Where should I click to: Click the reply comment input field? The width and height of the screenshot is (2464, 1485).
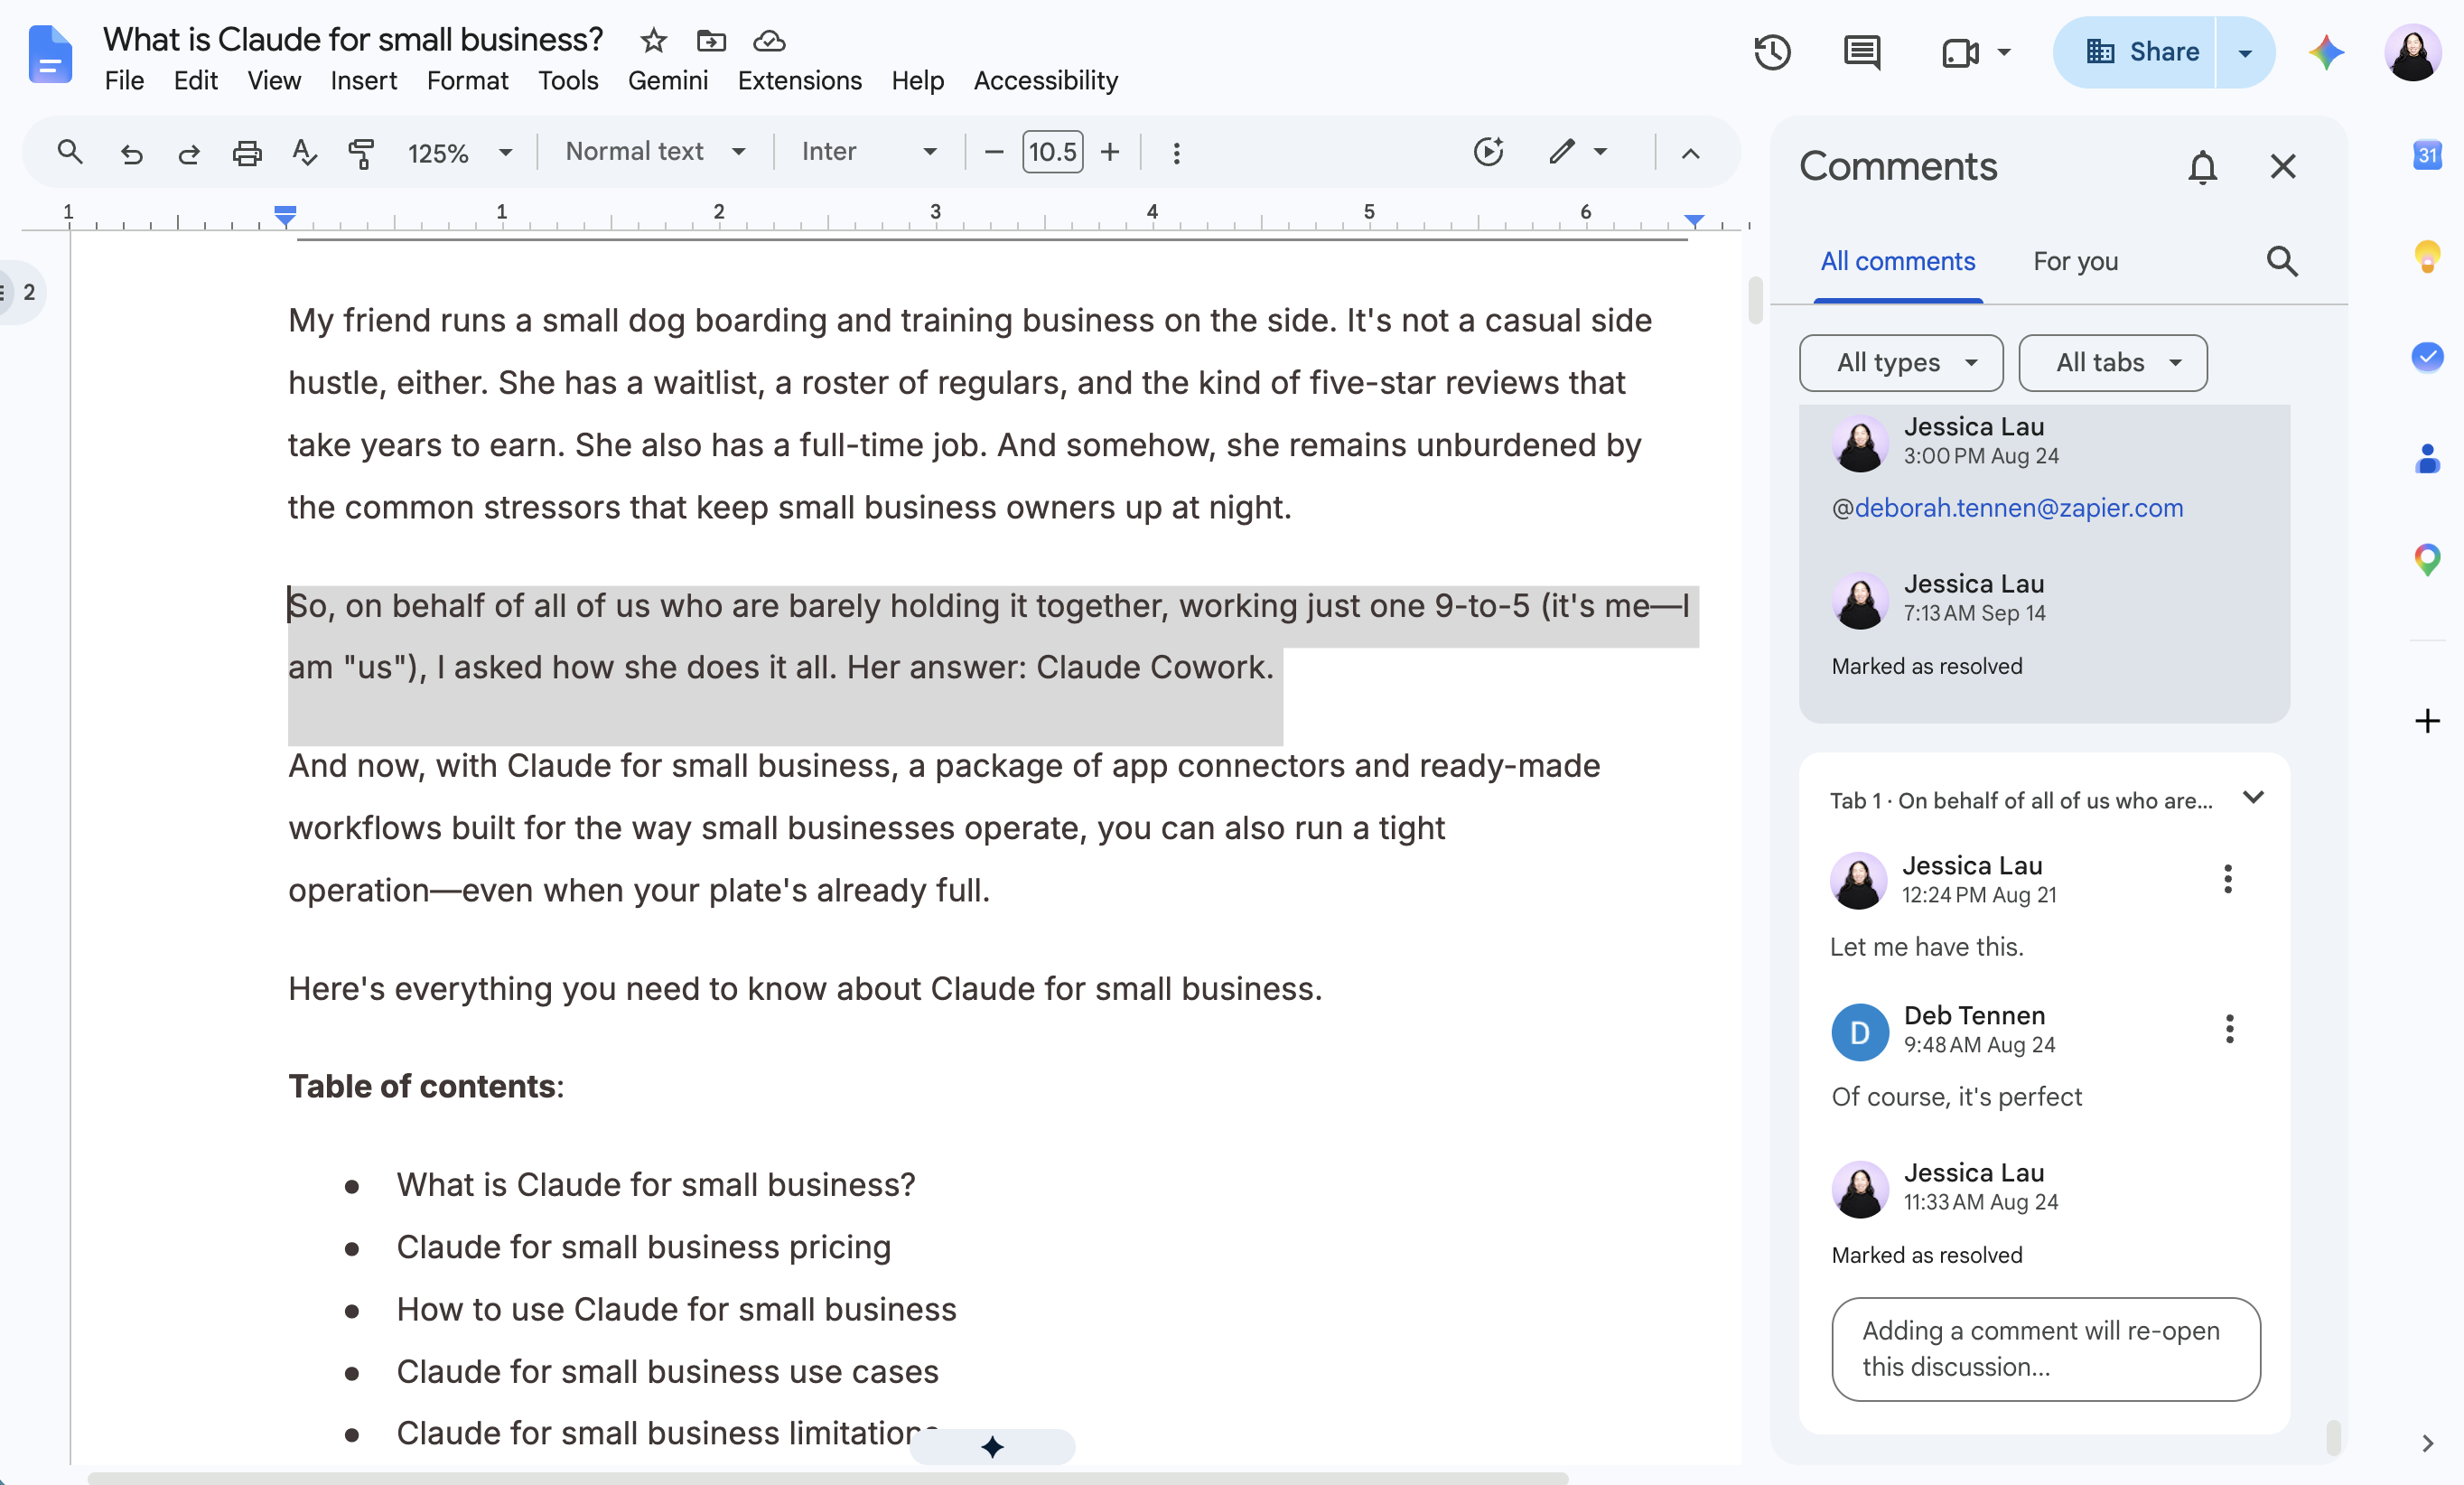[x=2045, y=1348]
